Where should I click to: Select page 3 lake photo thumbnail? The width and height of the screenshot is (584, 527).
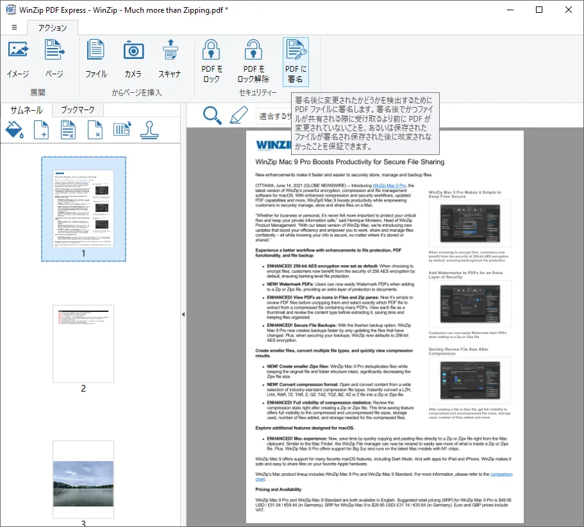[83, 480]
